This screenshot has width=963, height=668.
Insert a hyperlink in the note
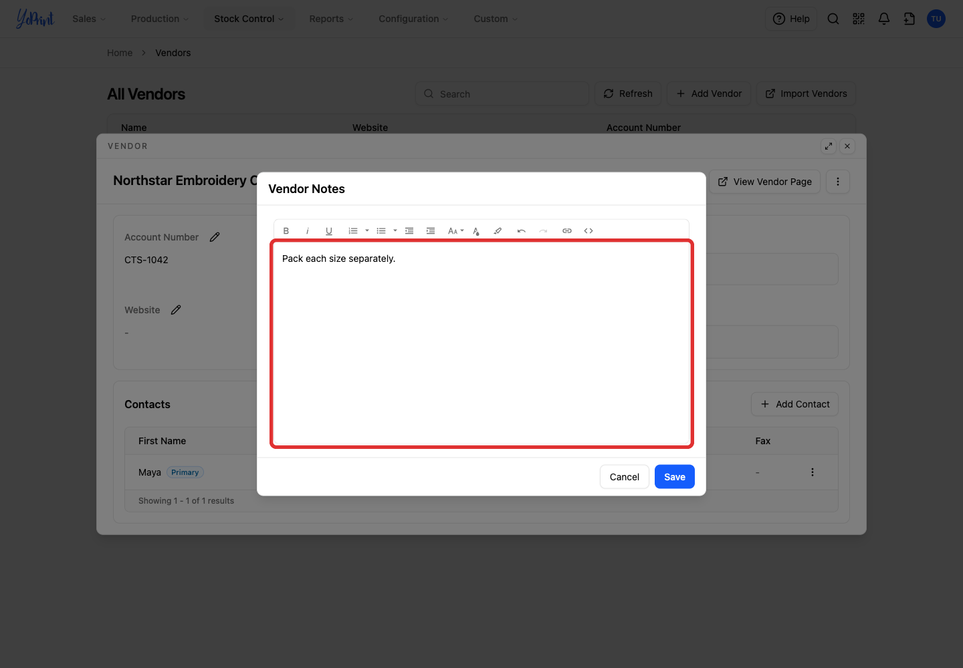click(x=567, y=231)
